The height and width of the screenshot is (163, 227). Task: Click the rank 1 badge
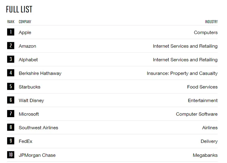click(11, 32)
